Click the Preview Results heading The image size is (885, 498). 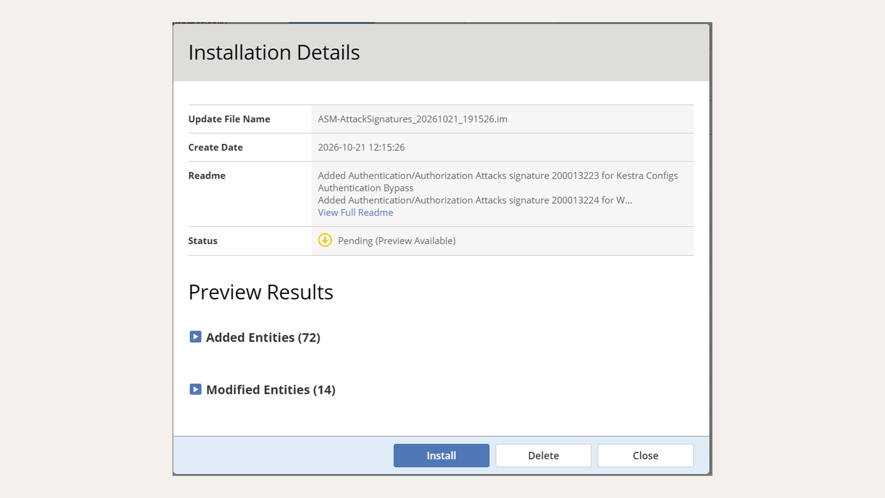coord(261,292)
